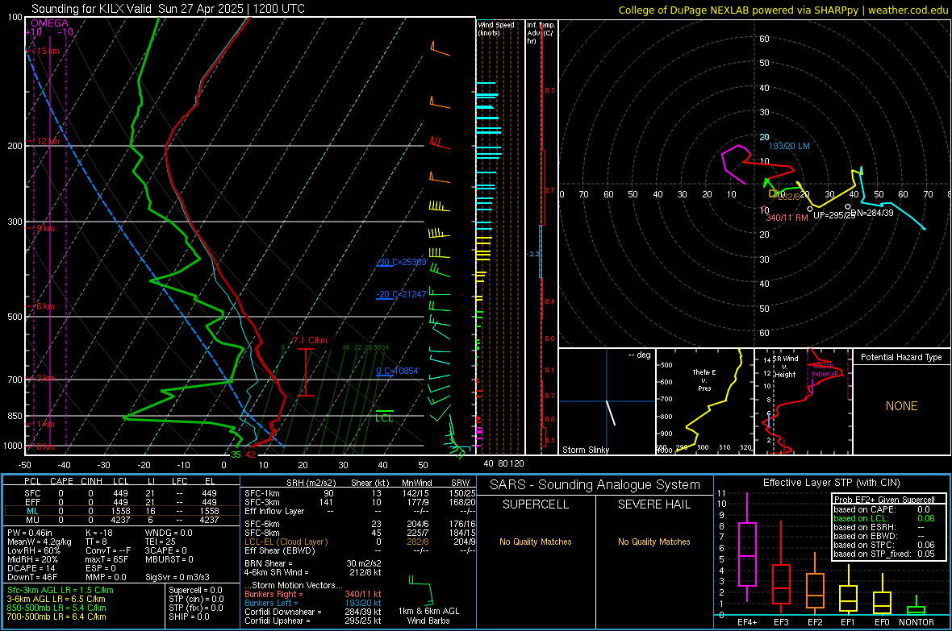Click the 'DN=284/39' Corfidi label on hodograph

pyautogui.click(x=872, y=213)
